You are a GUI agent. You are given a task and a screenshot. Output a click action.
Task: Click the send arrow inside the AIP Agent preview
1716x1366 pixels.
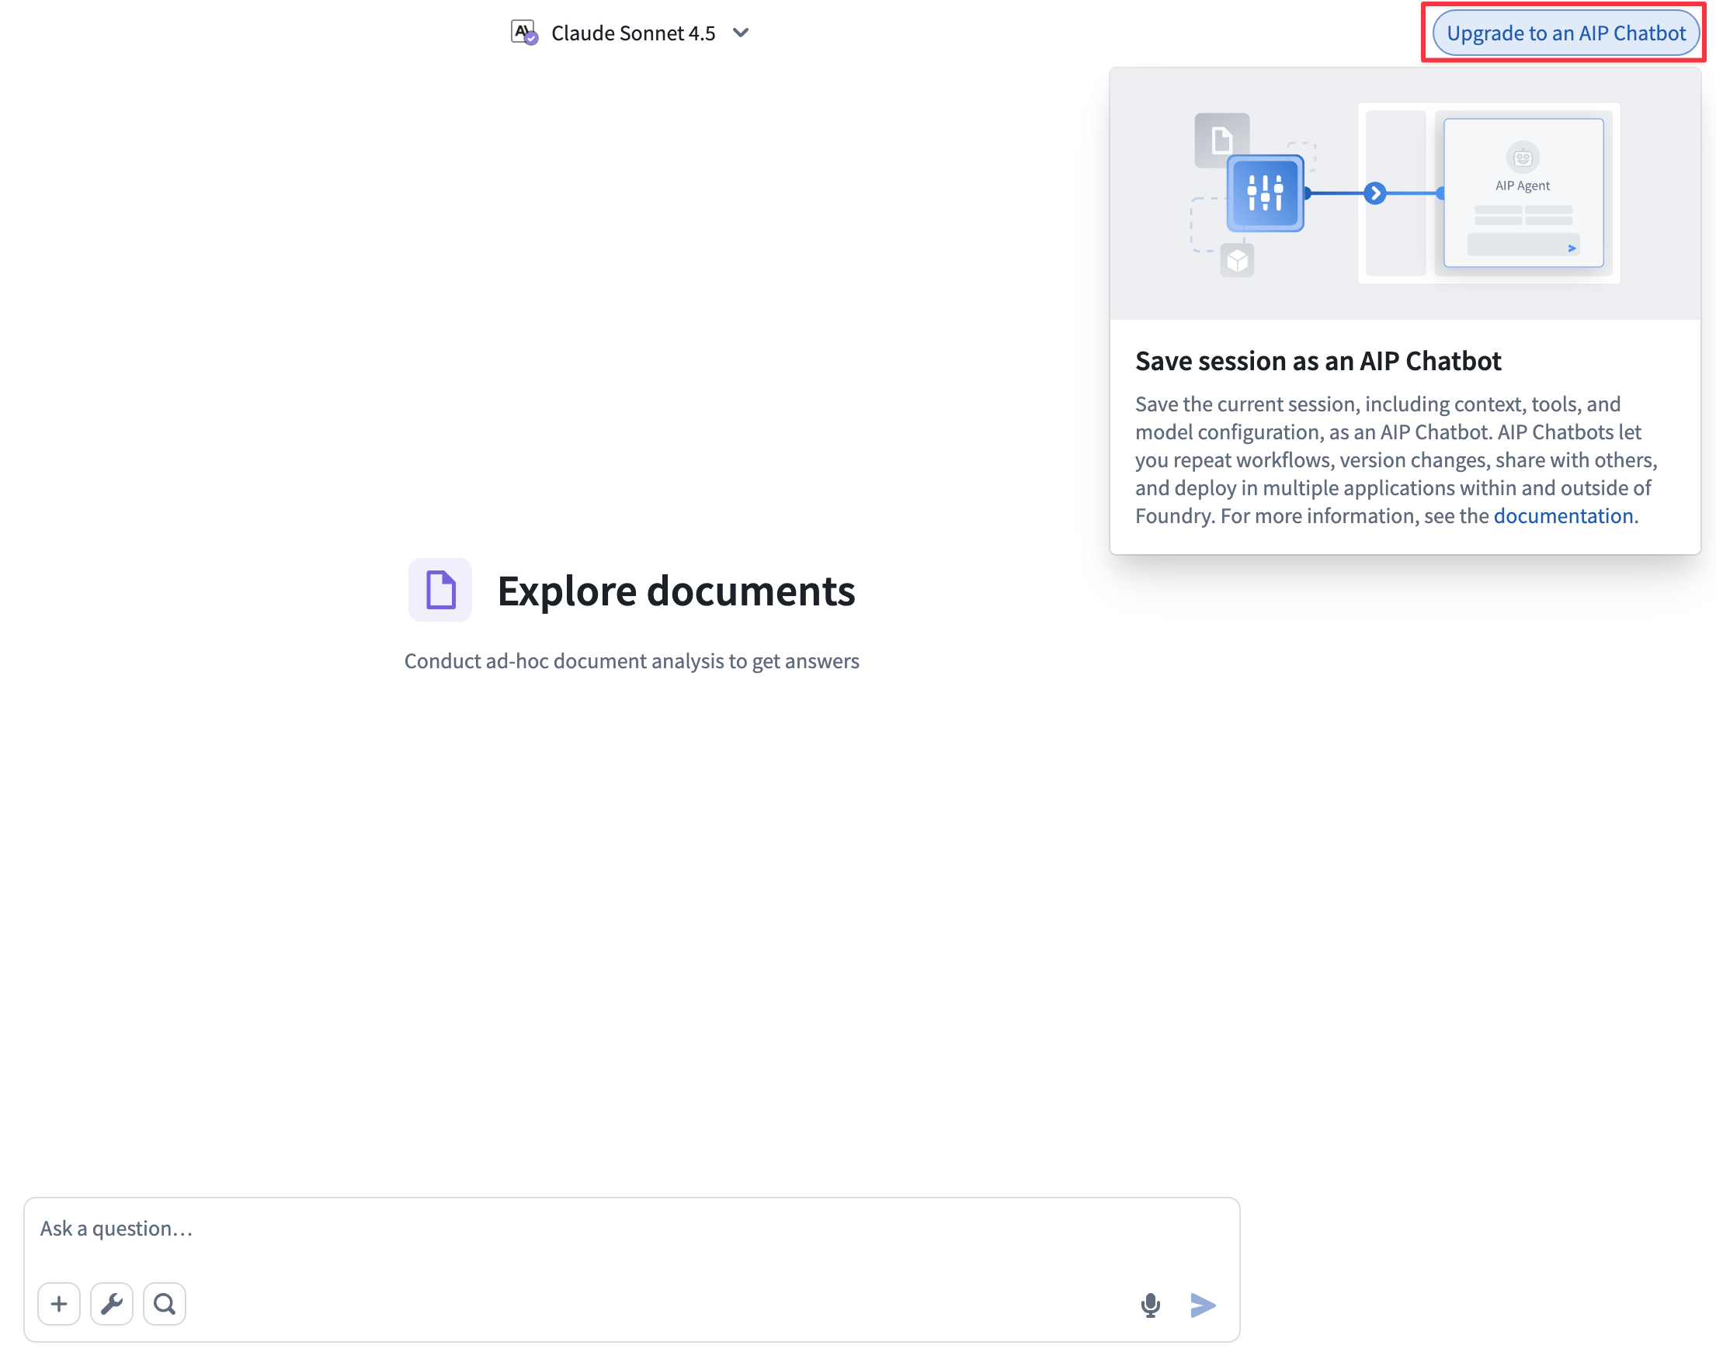[x=1572, y=248]
